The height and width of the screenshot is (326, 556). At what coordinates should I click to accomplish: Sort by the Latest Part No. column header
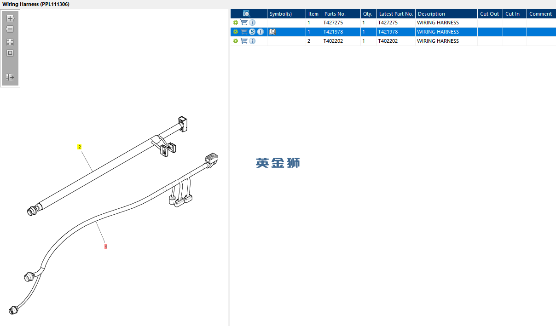(396, 14)
